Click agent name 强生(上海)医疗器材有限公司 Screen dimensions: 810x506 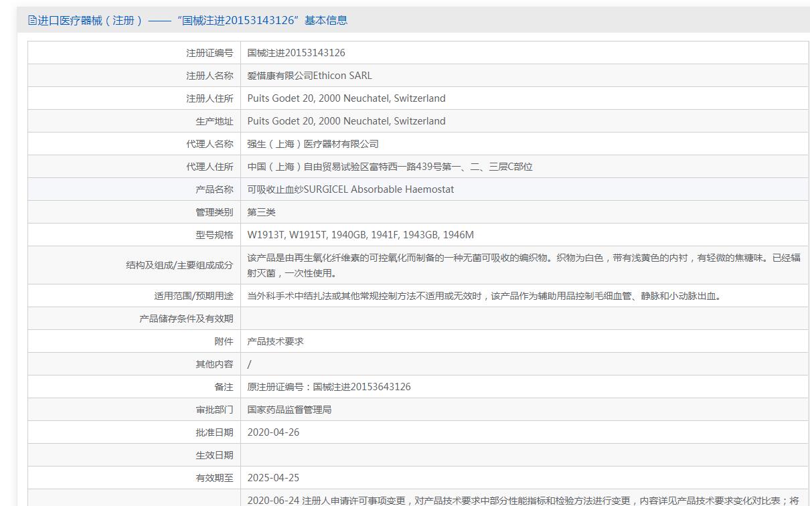[x=313, y=144]
